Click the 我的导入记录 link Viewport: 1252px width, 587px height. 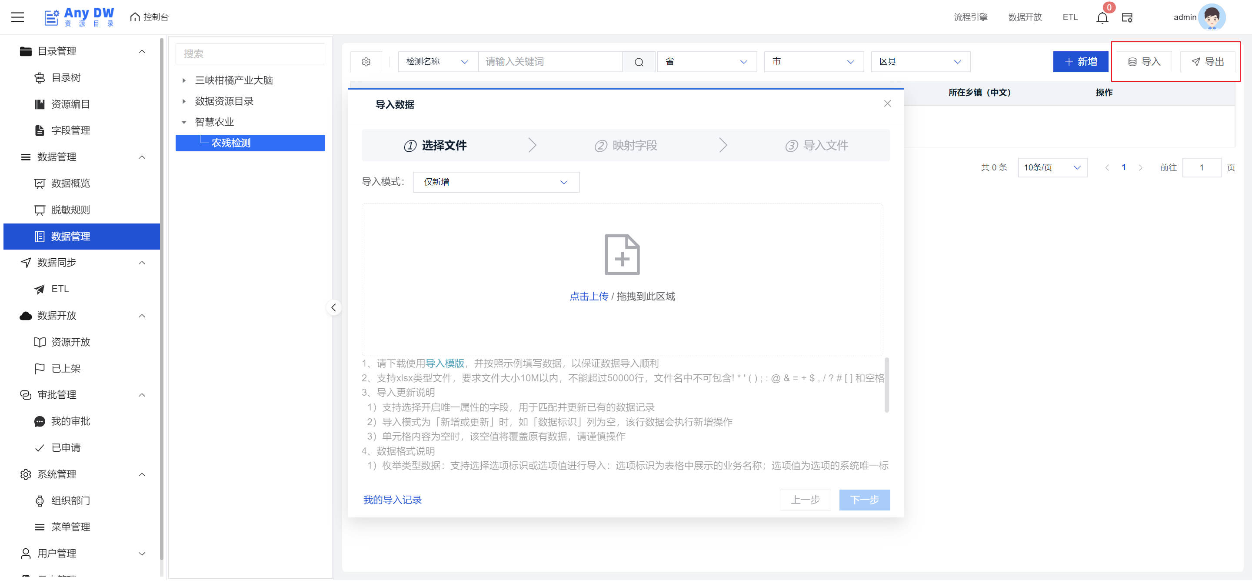pyautogui.click(x=392, y=500)
